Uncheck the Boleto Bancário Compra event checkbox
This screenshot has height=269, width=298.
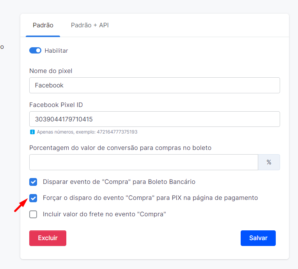[x=33, y=182]
